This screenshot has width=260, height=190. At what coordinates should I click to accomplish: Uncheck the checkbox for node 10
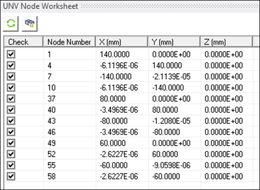click(x=11, y=87)
